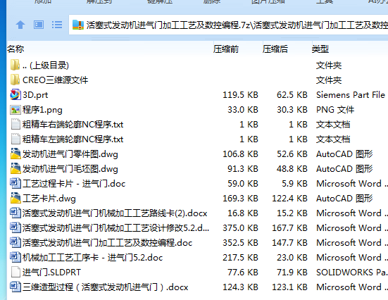Select 活塞式发动机进气门机械加工工艺路线卡(2).docx name
Image resolution: width=388 pixels, height=300 pixels.
[x=115, y=213]
